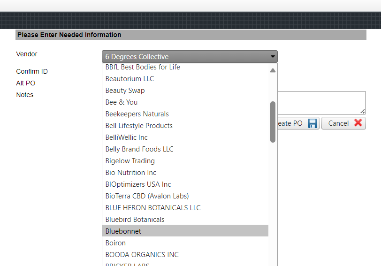The width and height of the screenshot is (381, 266).
Task: Choose BLUE HERON BOTANICALS LLC
Action: click(185, 208)
